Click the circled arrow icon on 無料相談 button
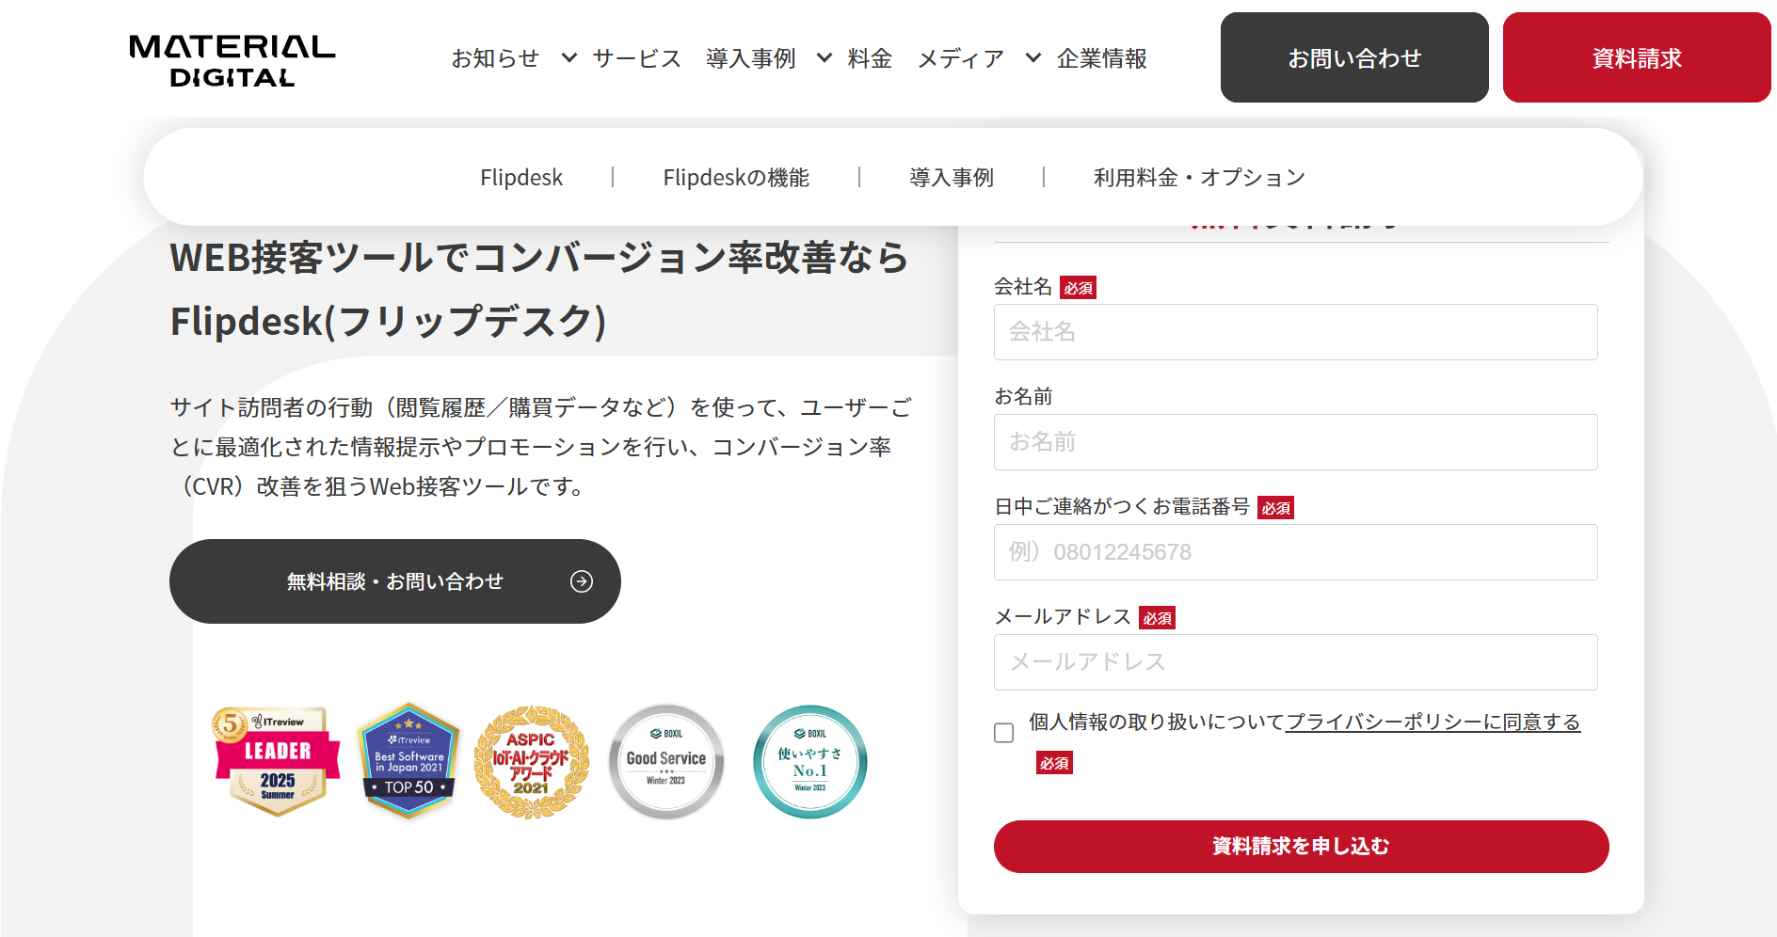The height and width of the screenshot is (937, 1777). [582, 581]
